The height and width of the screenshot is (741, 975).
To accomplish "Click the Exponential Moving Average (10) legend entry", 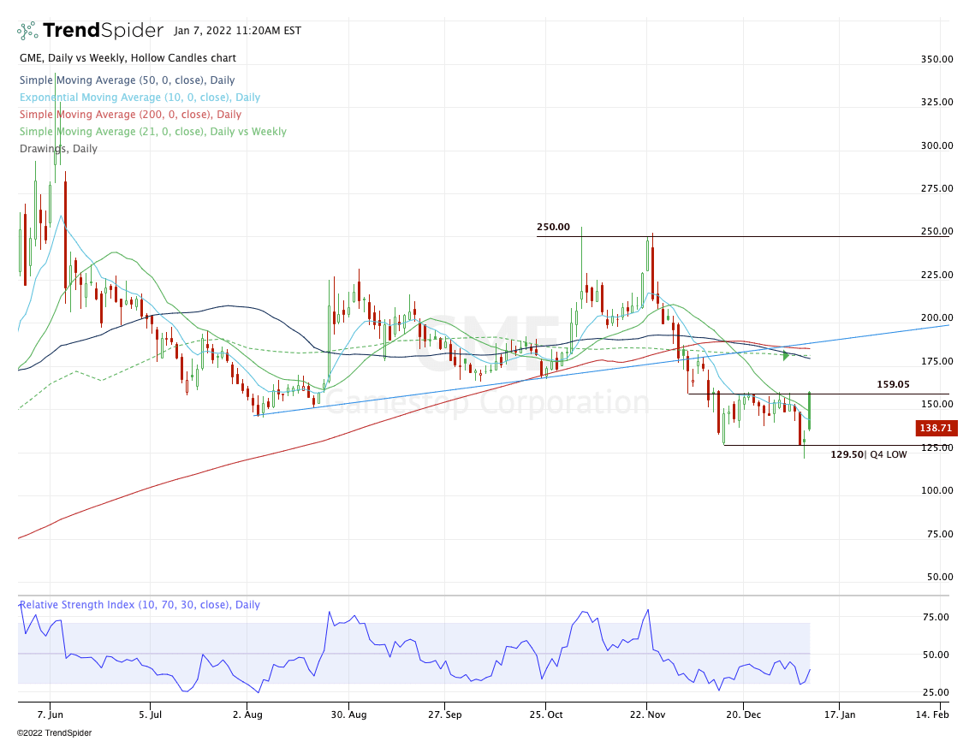I will click(140, 97).
